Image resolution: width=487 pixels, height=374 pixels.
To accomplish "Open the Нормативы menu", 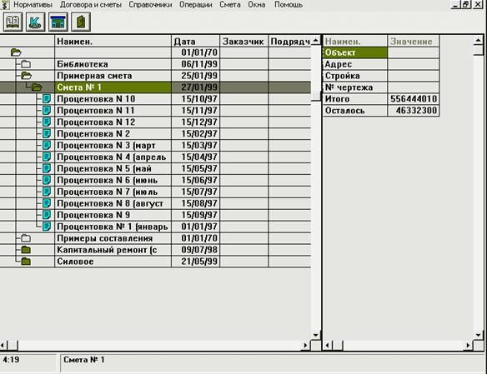I will (x=33, y=5).
